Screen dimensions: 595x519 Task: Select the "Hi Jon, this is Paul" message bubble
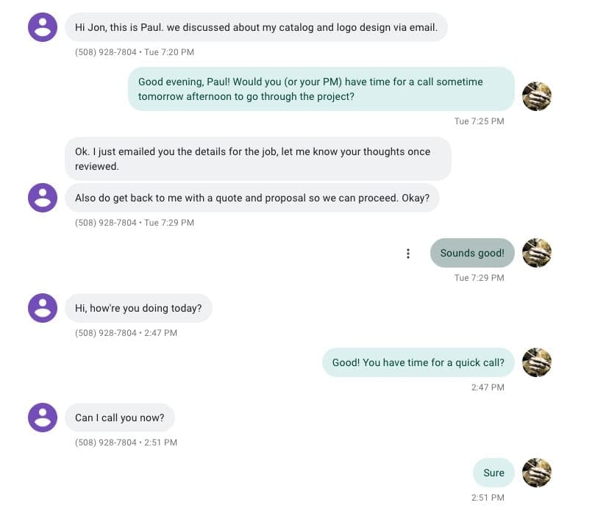(x=256, y=28)
